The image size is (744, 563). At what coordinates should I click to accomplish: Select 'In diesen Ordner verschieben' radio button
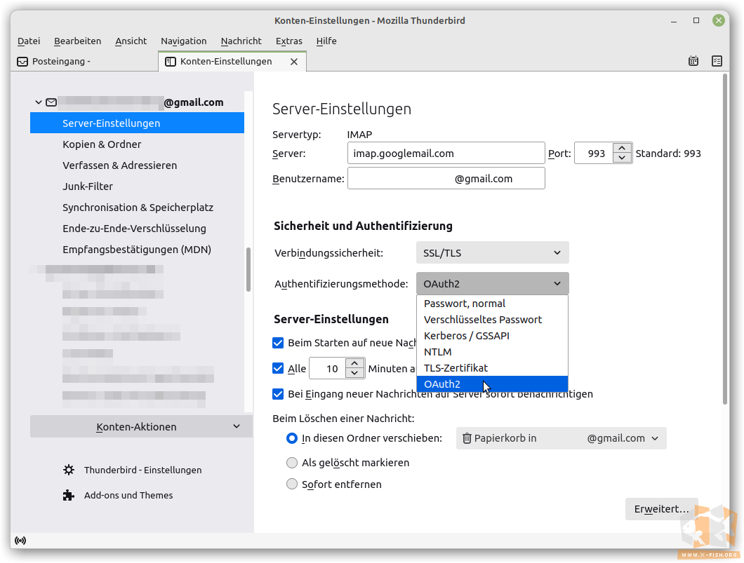point(292,438)
